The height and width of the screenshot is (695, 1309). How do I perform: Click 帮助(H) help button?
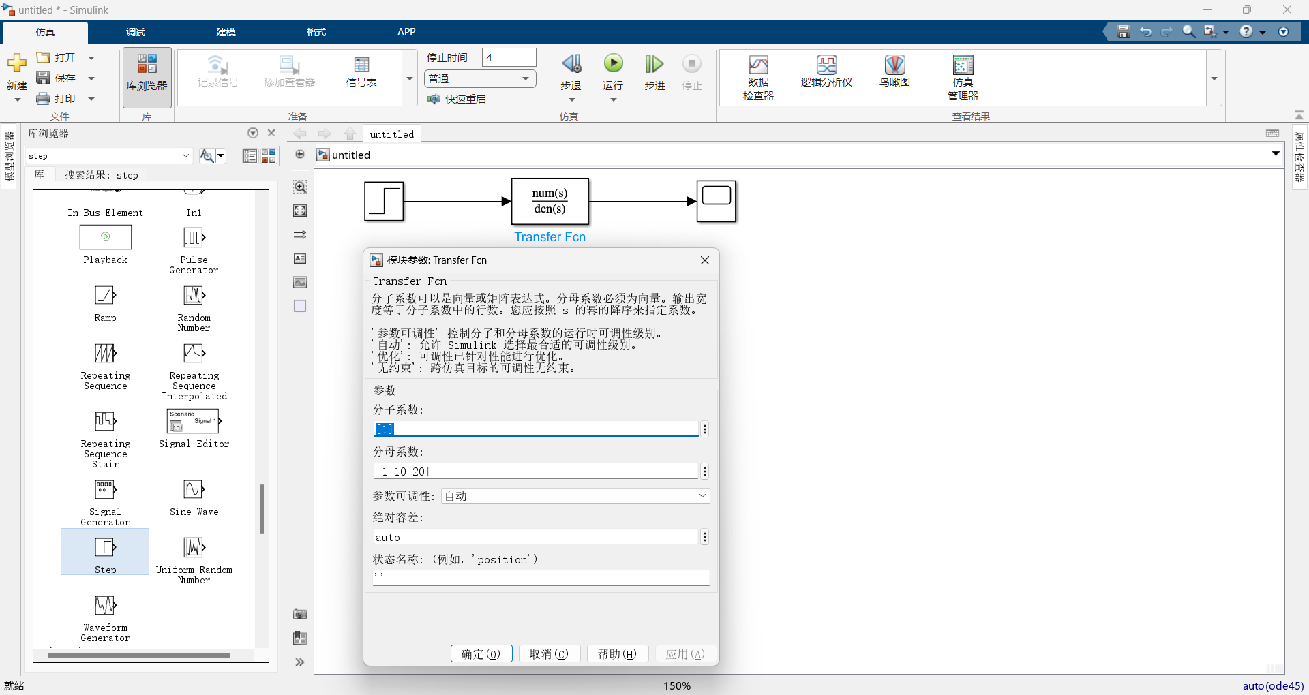618,653
